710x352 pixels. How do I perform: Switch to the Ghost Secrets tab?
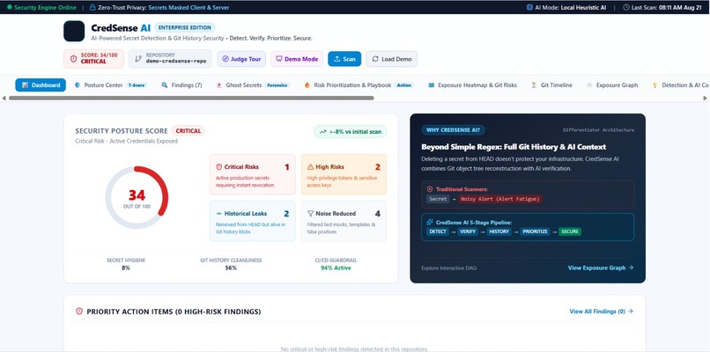tap(253, 85)
